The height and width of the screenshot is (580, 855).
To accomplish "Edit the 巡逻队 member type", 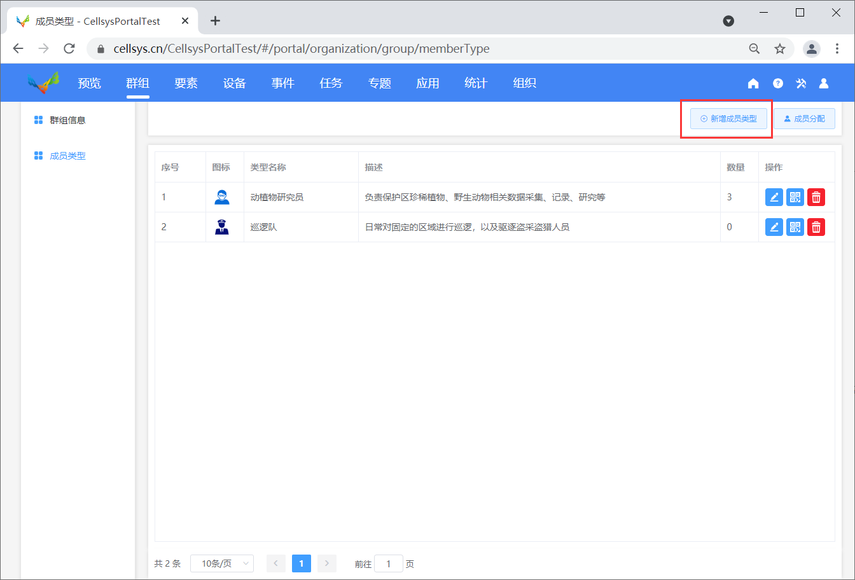I will 774,227.
